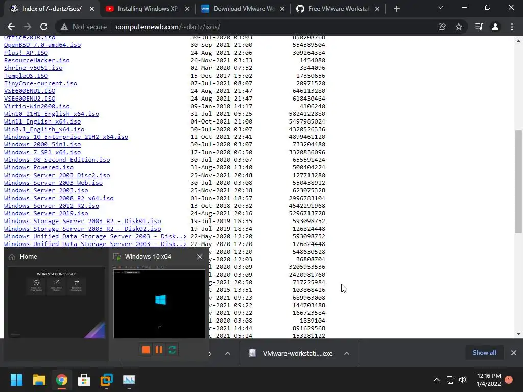Click Show all downloads

click(484, 353)
